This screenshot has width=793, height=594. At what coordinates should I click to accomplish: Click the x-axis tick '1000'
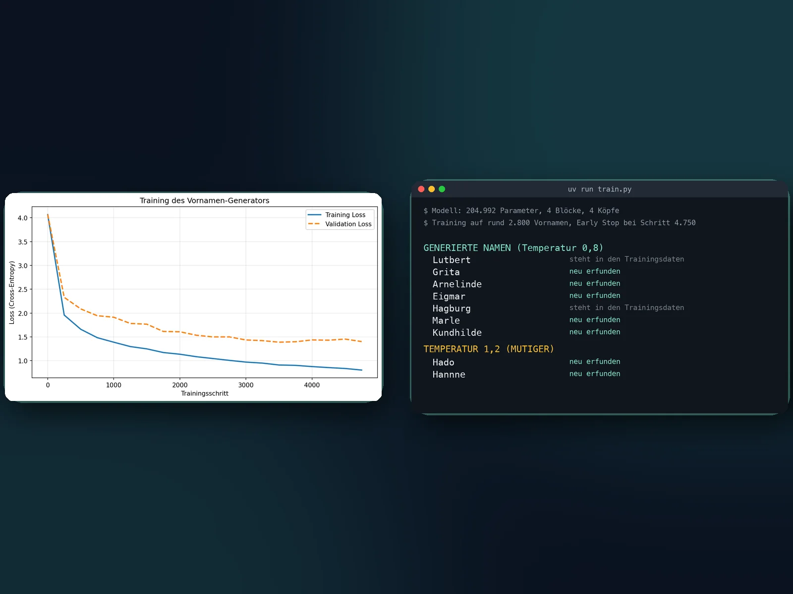coord(113,385)
